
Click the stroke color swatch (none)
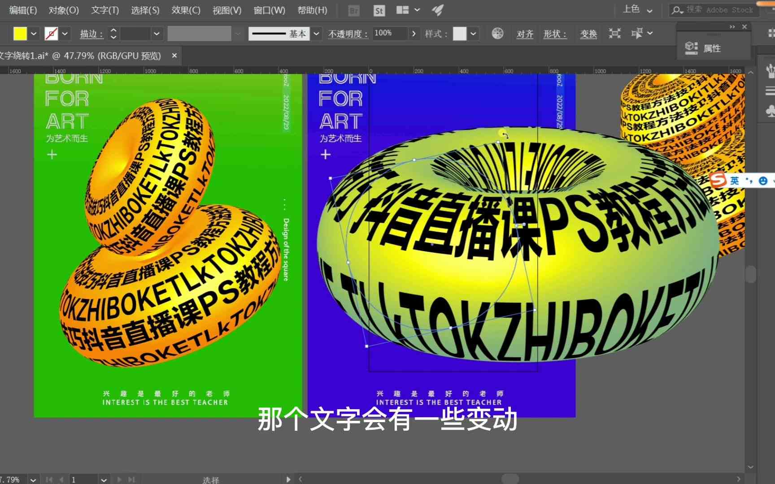52,34
